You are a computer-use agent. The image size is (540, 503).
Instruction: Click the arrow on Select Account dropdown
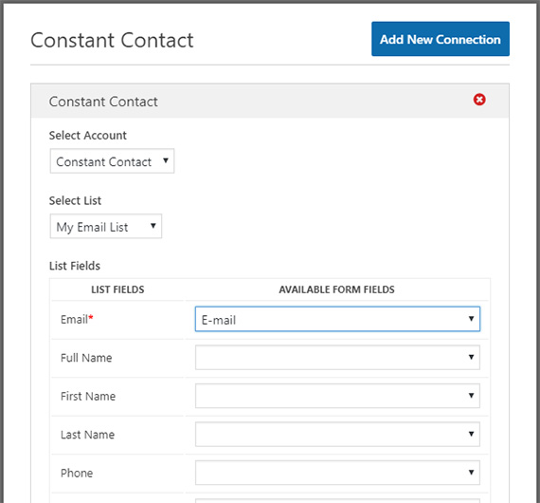pyautogui.click(x=166, y=160)
